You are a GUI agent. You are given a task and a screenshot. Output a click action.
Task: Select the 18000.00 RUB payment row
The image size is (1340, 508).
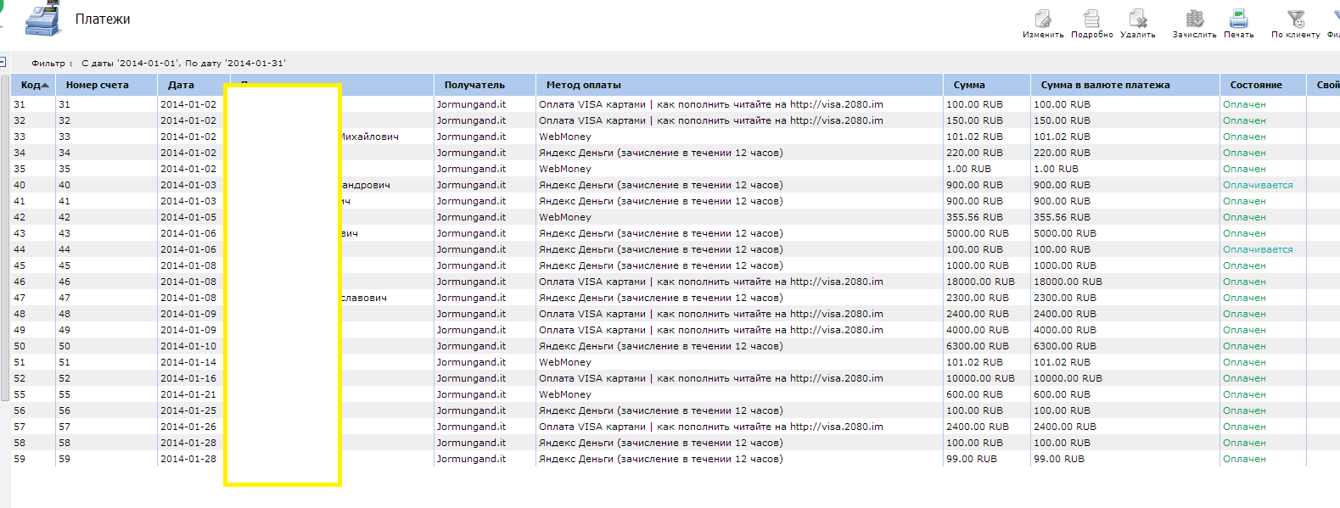(x=980, y=282)
